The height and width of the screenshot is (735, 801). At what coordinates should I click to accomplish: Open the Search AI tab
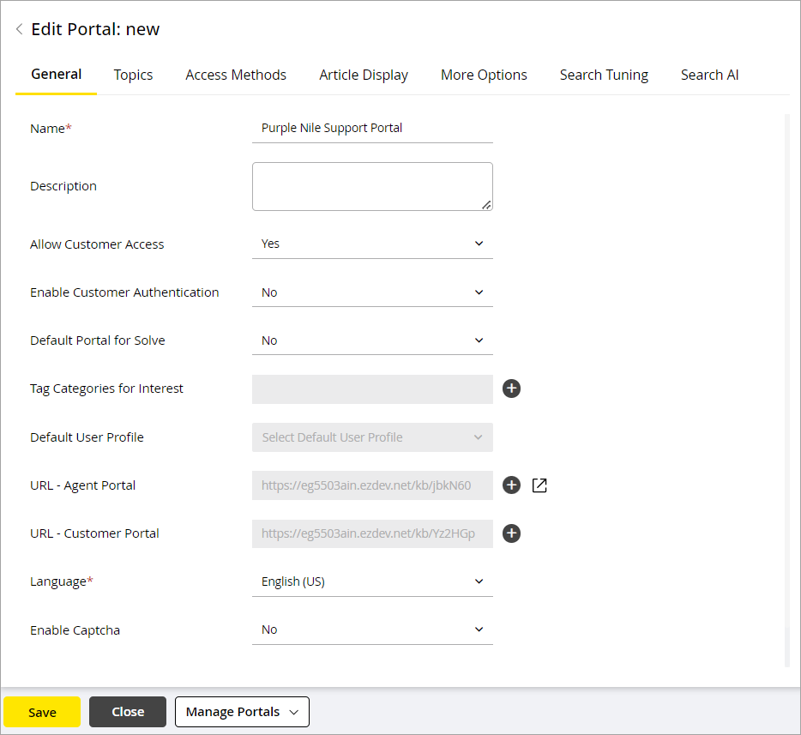coord(709,75)
